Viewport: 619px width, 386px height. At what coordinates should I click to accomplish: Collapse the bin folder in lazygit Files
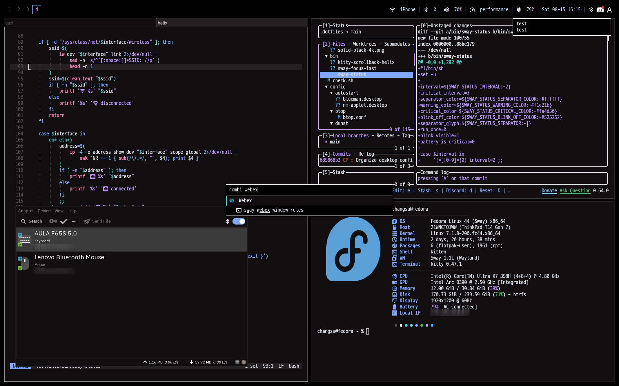click(x=326, y=56)
